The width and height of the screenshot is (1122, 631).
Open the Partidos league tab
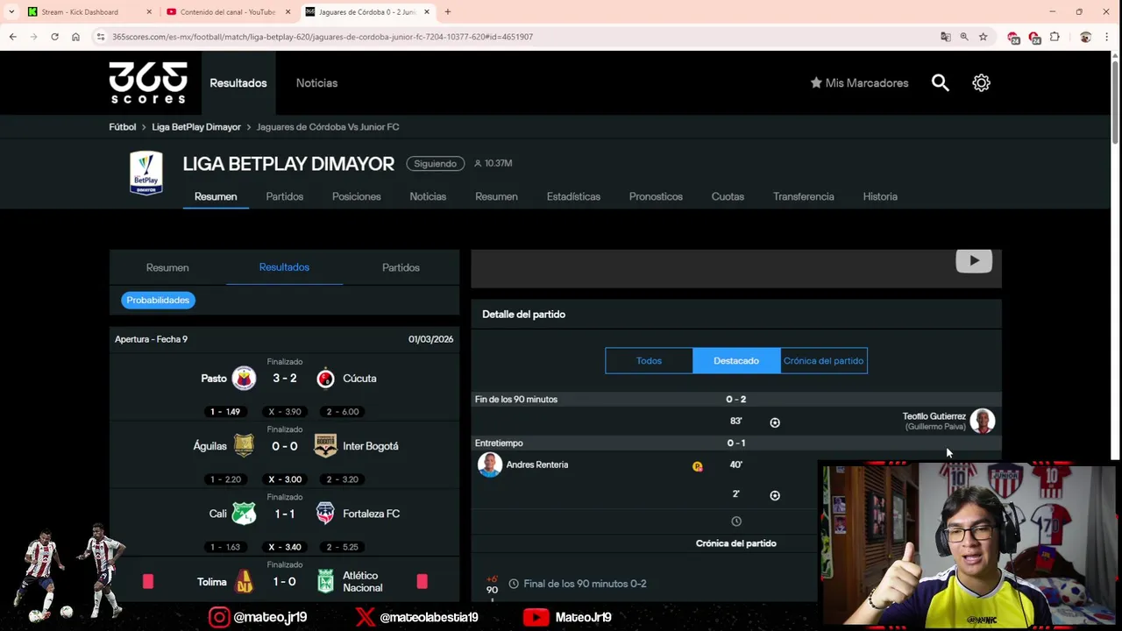(285, 196)
